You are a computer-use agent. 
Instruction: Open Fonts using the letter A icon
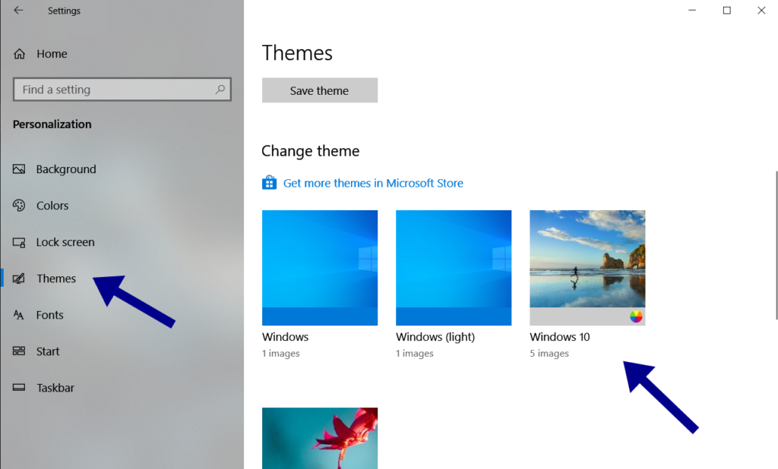(x=18, y=314)
